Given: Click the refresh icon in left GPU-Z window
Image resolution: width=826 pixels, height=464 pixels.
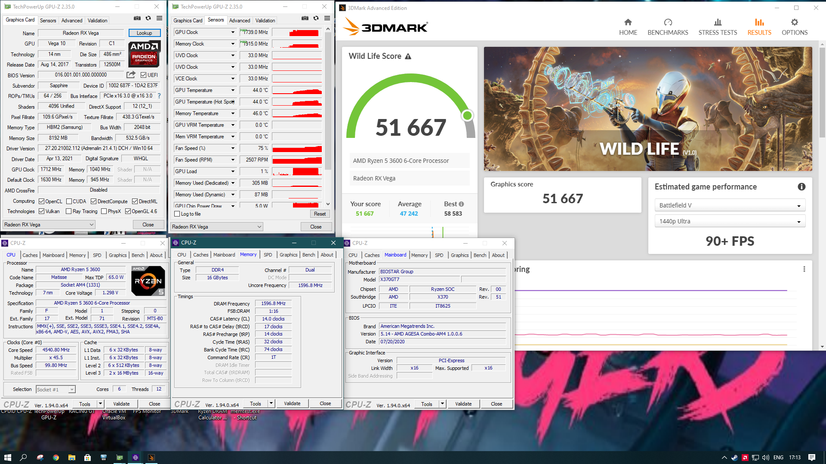Looking at the screenshot, I should pos(148,18).
